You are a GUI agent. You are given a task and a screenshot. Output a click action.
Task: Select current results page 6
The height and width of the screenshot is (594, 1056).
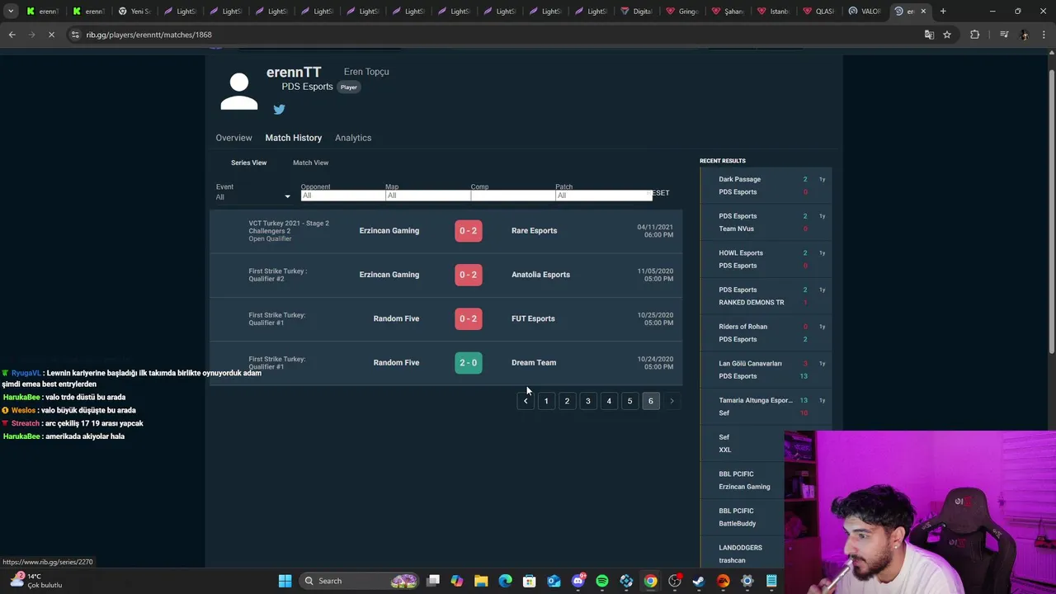651,401
